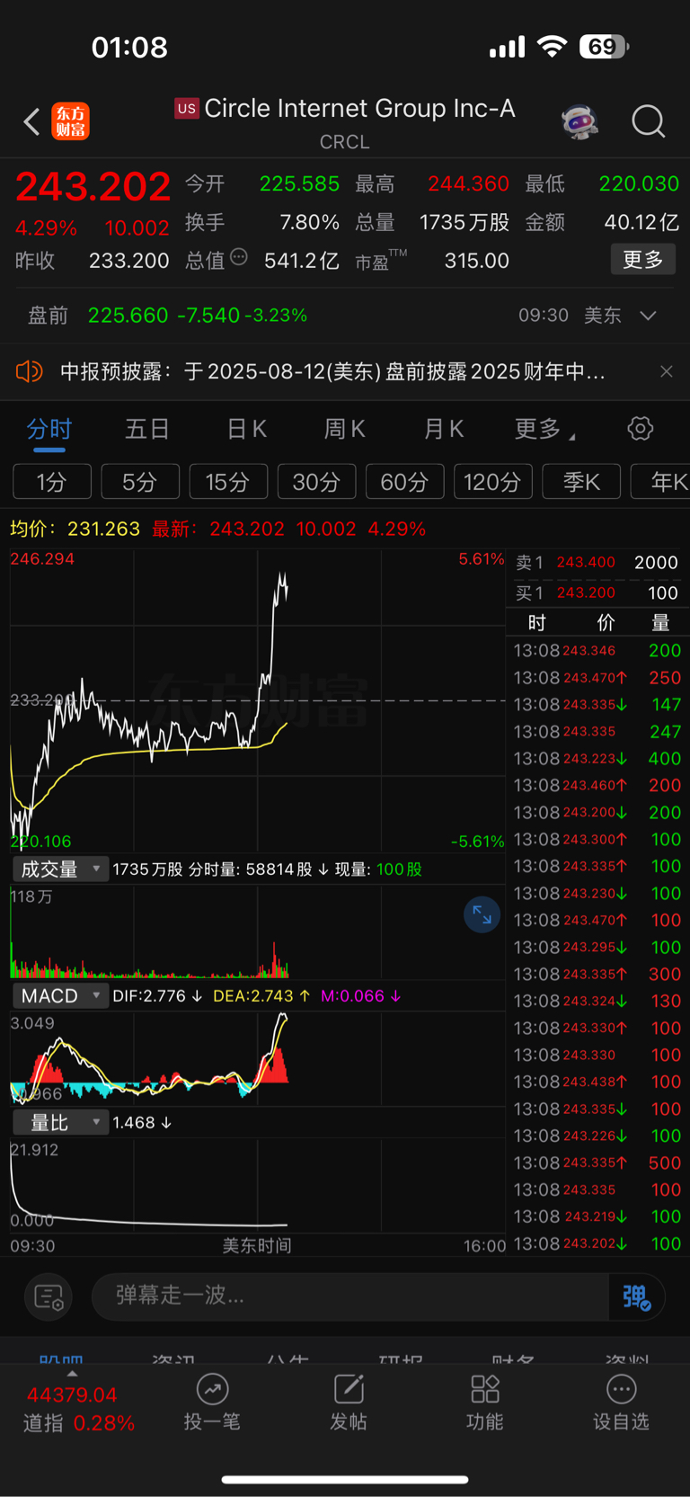Tap the 道指 44379.04 index value

pos(72,1395)
